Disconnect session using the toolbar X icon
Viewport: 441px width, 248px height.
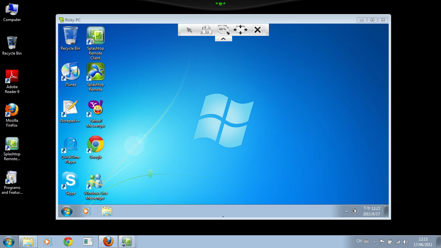(257, 30)
